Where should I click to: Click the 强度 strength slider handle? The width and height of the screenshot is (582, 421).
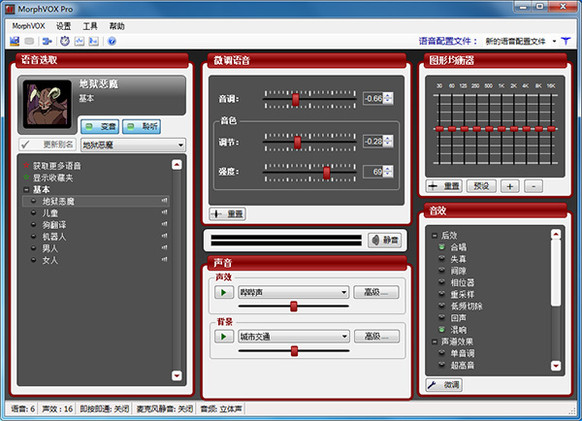click(x=327, y=173)
